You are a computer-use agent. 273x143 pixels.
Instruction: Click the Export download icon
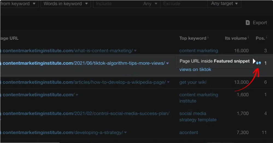point(248,23)
